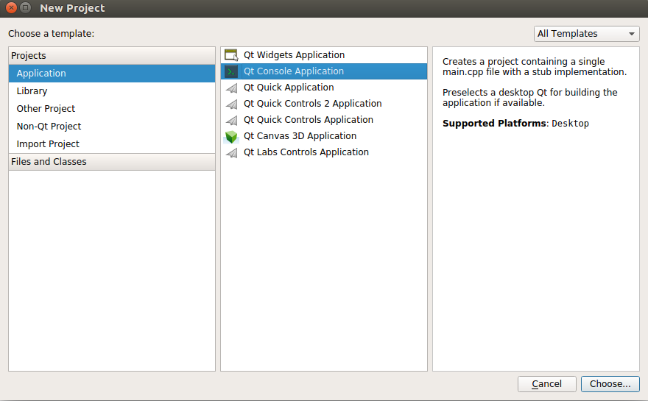The image size is (648, 401).
Task: Select the Library project category
Action: (x=112, y=91)
